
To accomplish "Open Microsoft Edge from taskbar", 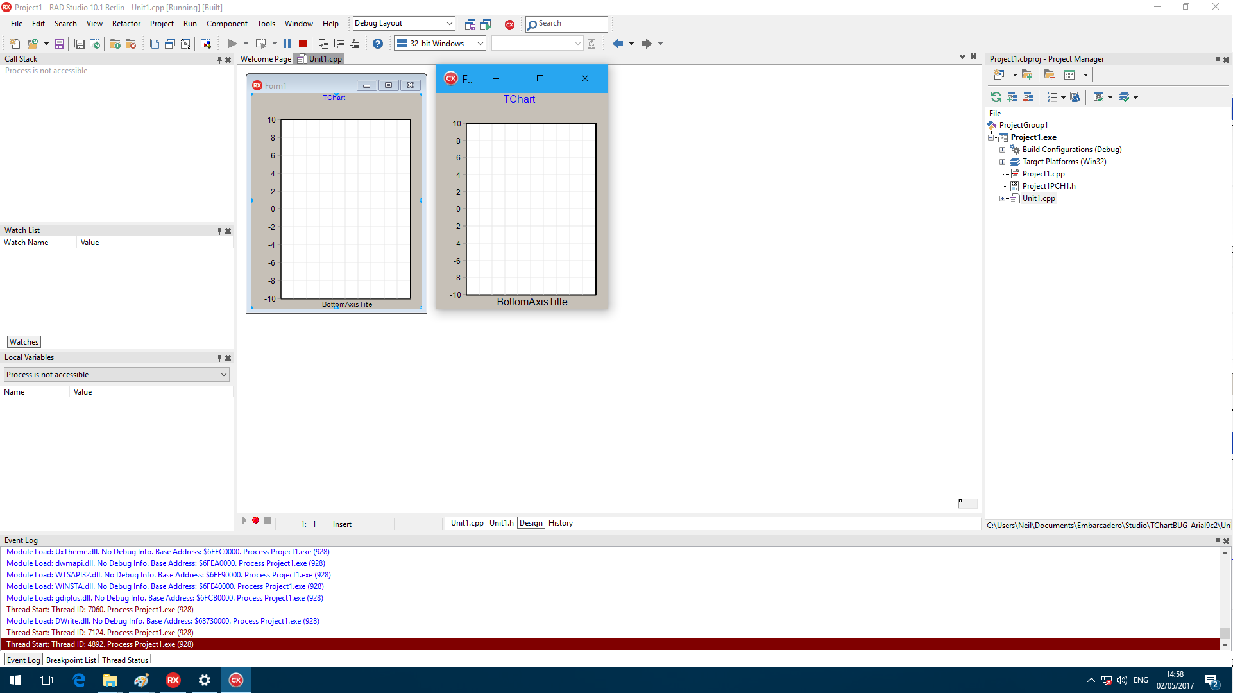I will click(x=79, y=680).
